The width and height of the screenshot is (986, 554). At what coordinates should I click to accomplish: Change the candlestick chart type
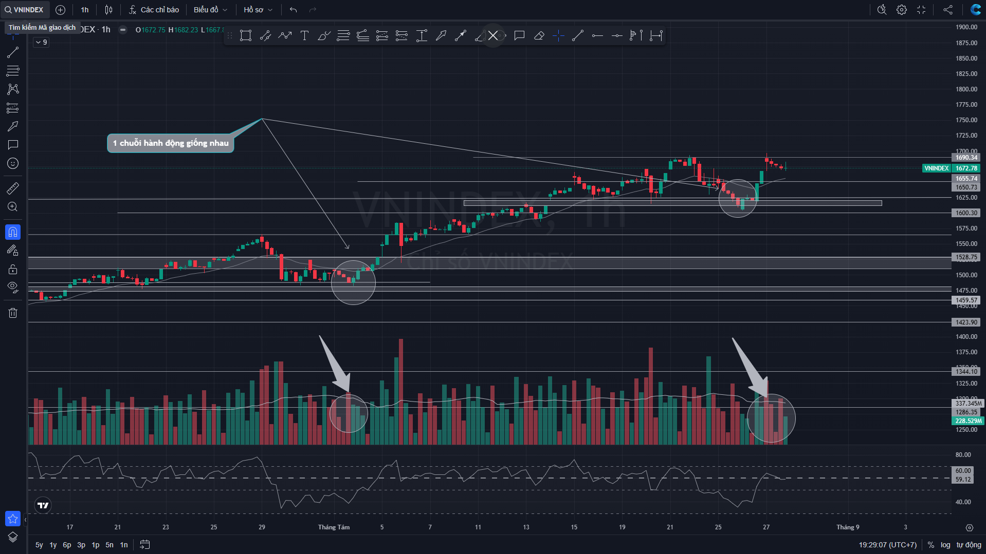[x=108, y=10]
